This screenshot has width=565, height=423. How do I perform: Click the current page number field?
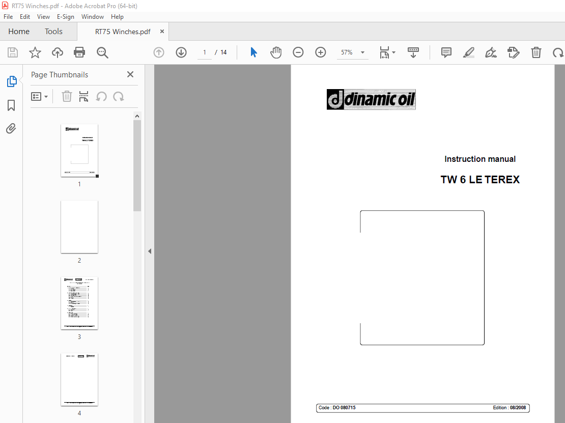(204, 52)
